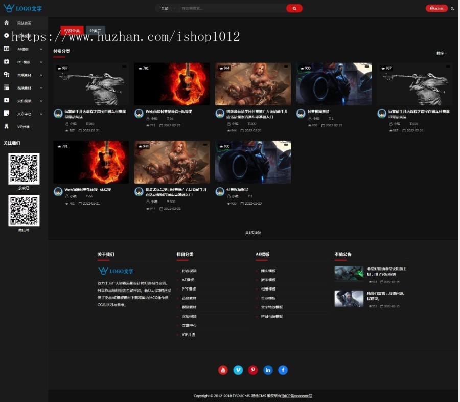The image size is (460, 402).
Task: Open footer 栏目分类 link PPT模板
Action: (189, 289)
